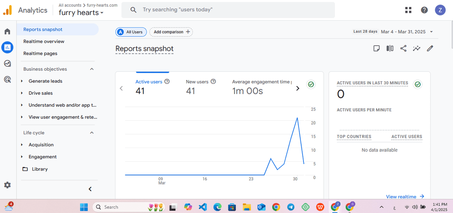
Task: Click Add comparison button
Action: [x=171, y=32]
